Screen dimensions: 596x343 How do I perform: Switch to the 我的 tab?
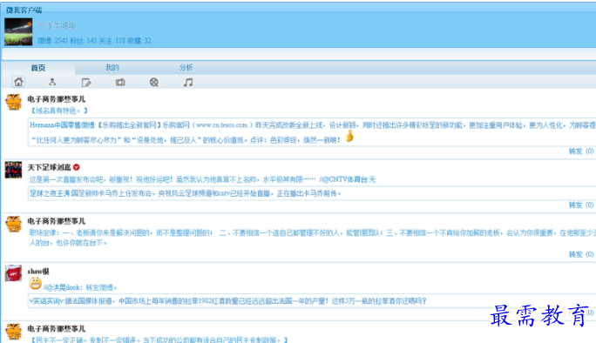(112, 68)
